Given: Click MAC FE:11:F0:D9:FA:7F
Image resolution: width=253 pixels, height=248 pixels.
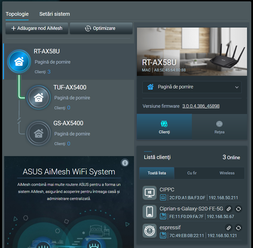Looking at the screenshot, I should [187, 216].
